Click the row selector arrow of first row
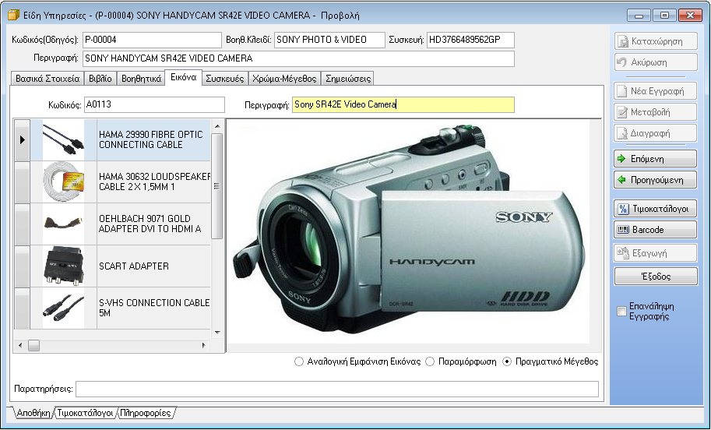This screenshot has height=430, width=711. pos(23,139)
